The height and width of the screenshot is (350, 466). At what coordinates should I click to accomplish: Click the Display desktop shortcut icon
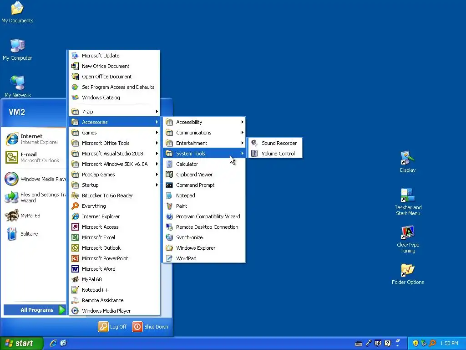[x=407, y=158]
